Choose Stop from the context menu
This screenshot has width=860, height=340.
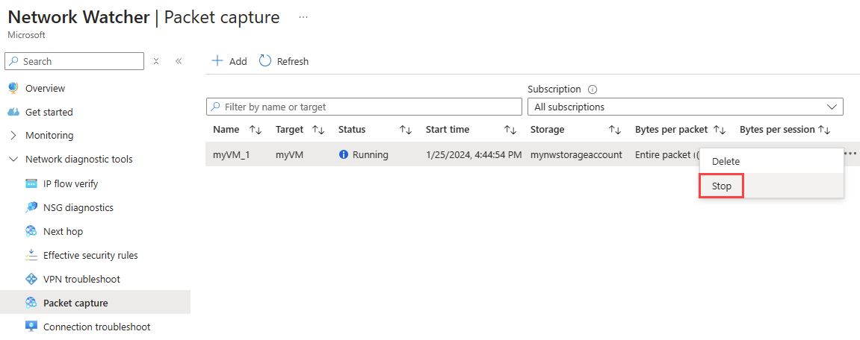click(x=721, y=186)
